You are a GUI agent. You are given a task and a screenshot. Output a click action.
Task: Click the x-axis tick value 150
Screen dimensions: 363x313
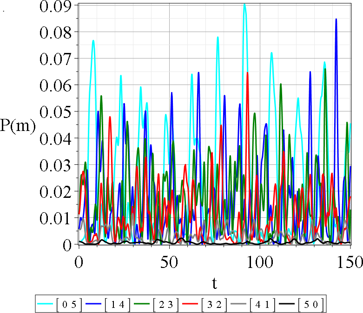tap(350, 262)
